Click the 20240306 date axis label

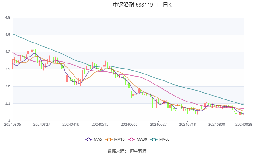point(13,125)
